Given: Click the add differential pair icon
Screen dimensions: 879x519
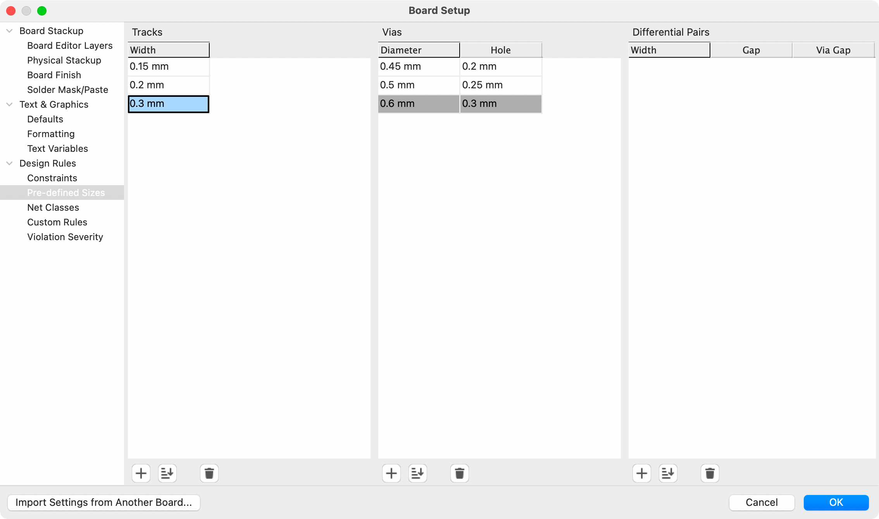Looking at the screenshot, I should 641,473.
